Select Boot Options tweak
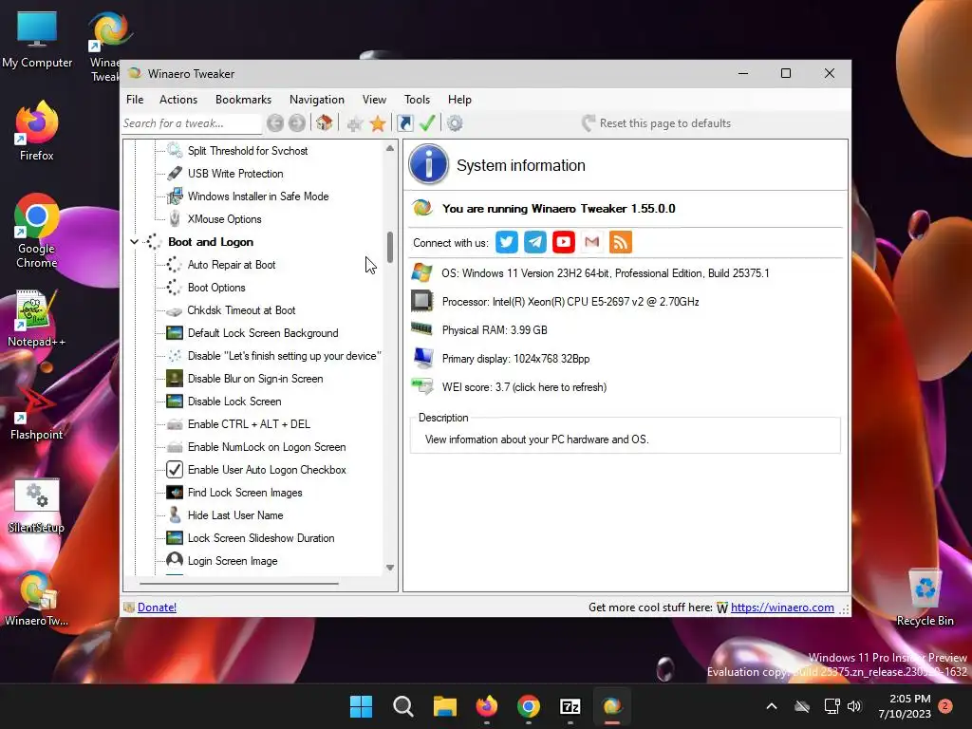972x729 pixels. coord(216,288)
